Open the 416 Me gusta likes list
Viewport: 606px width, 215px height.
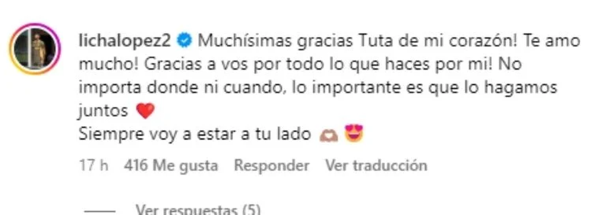point(171,165)
